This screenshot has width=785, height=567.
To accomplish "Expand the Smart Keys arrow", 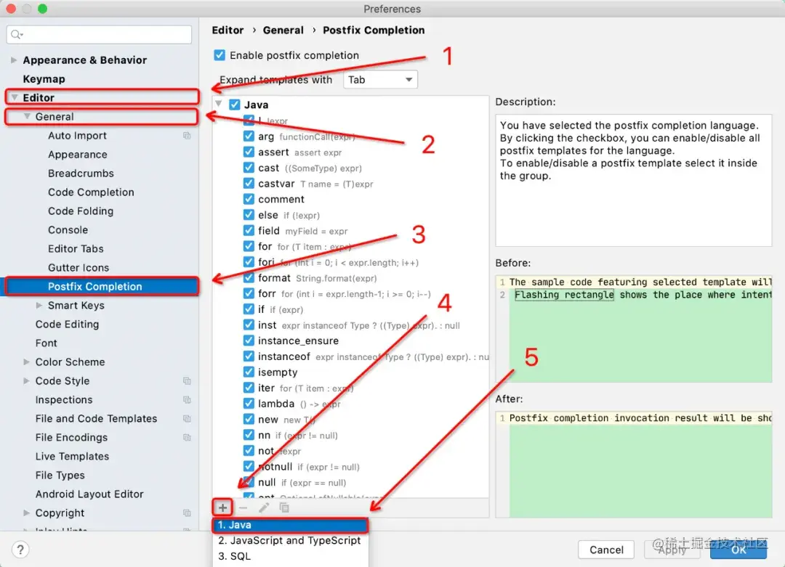I will (x=39, y=305).
